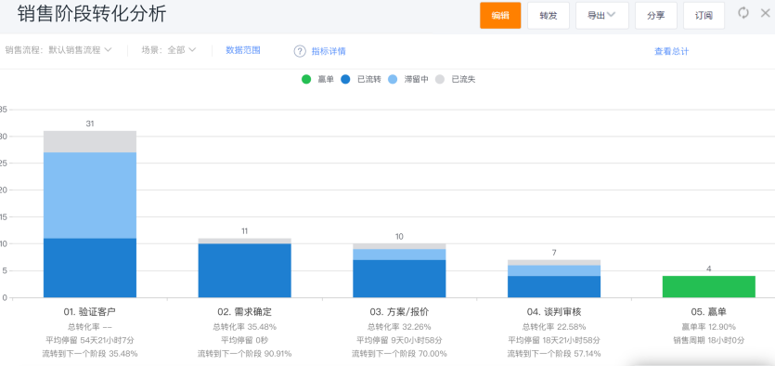Click 平均停留 0秒 text
Viewport: 775px width, 366px height.
[x=245, y=340]
